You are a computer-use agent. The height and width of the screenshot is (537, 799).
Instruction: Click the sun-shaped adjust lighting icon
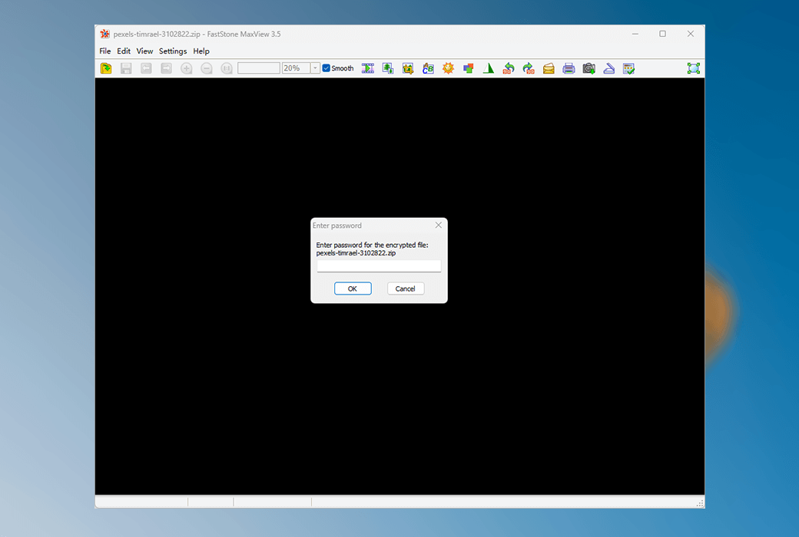pyautogui.click(x=448, y=68)
